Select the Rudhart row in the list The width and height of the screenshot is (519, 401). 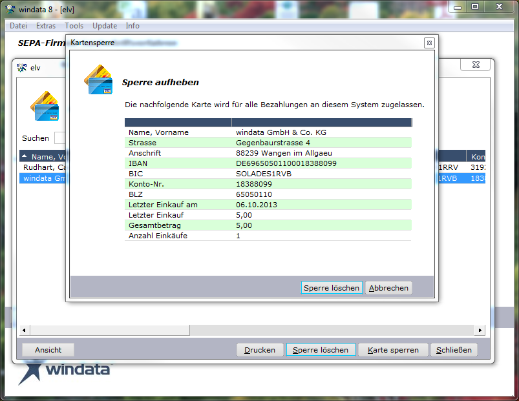[x=43, y=167]
